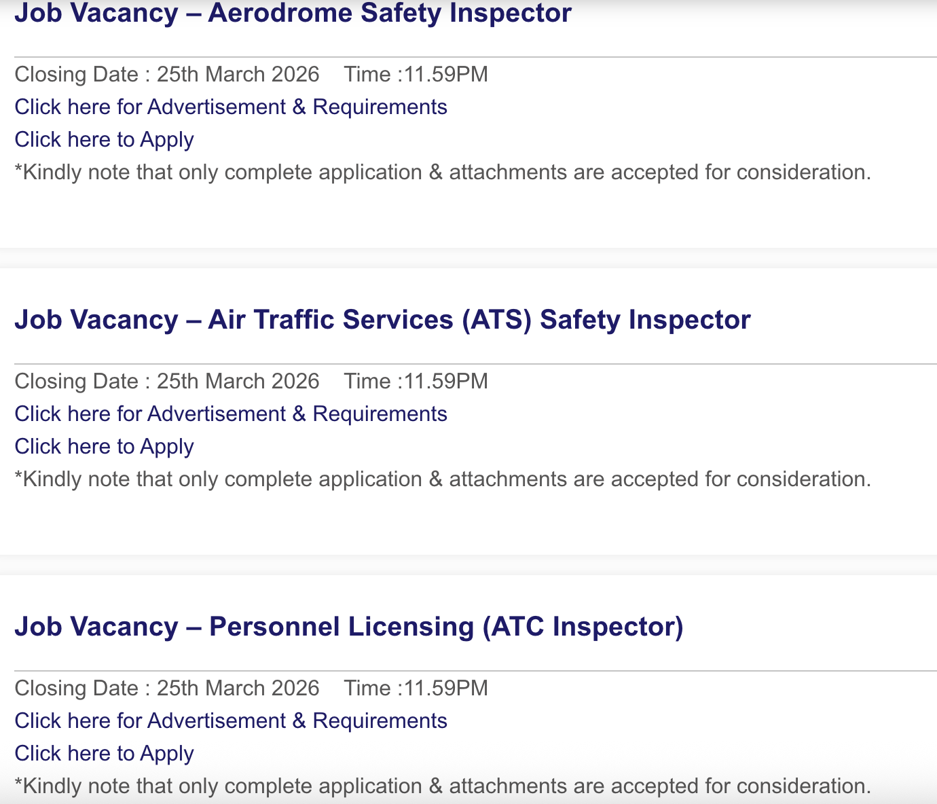Open the Aerodrome Safety Inspector vacancy heading

tap(293, 13)
